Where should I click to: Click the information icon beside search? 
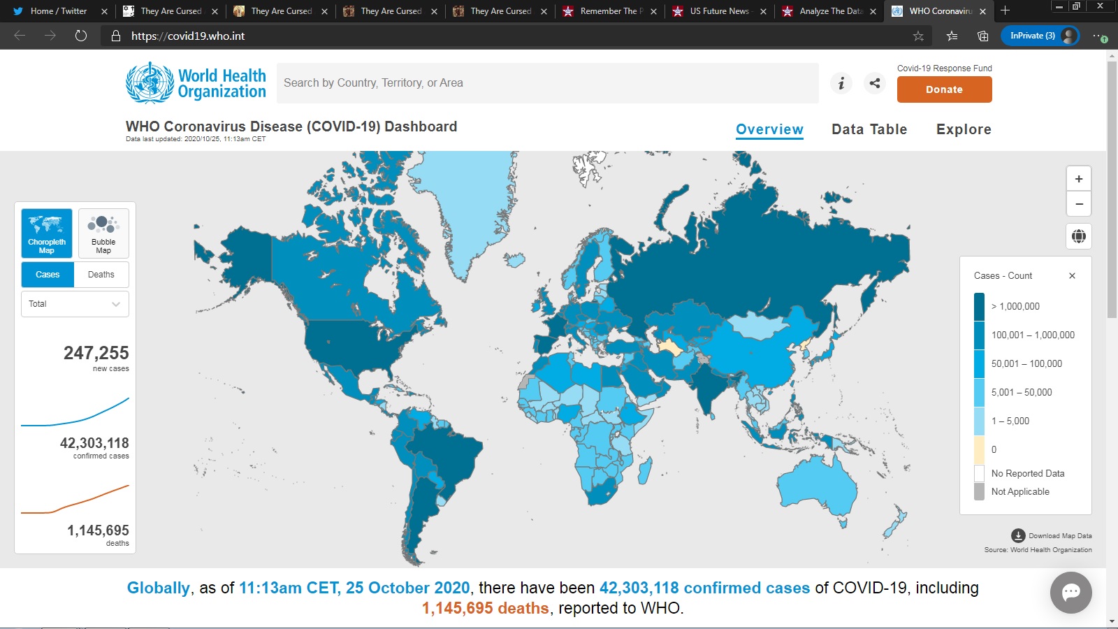click(841, 83)
